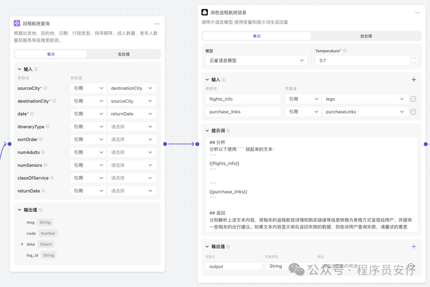Expand the data Object output tree item
This screenshot has width=430, height=287.
pos(22,244)
